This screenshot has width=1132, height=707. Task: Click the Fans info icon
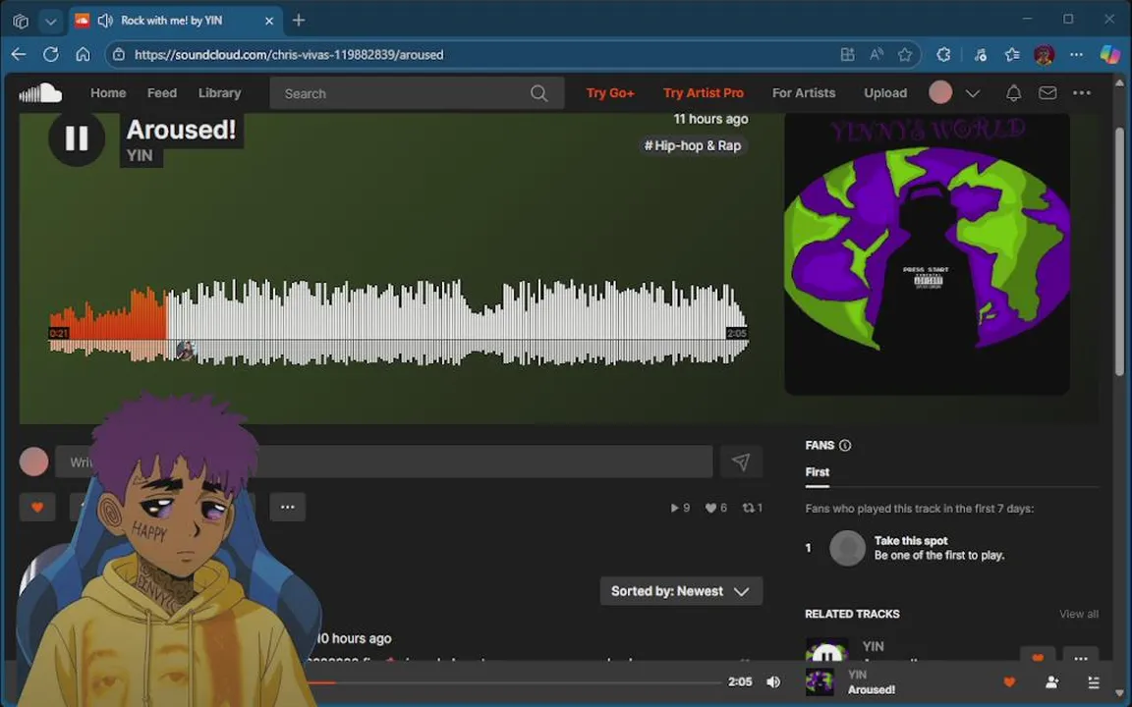point(845,445)
